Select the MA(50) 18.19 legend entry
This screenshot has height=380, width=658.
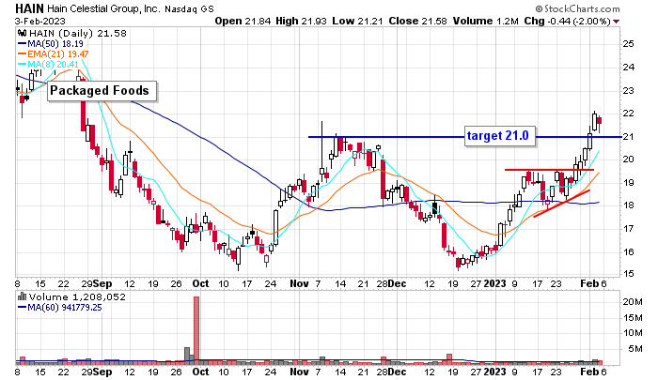click(x=51, y=43)
